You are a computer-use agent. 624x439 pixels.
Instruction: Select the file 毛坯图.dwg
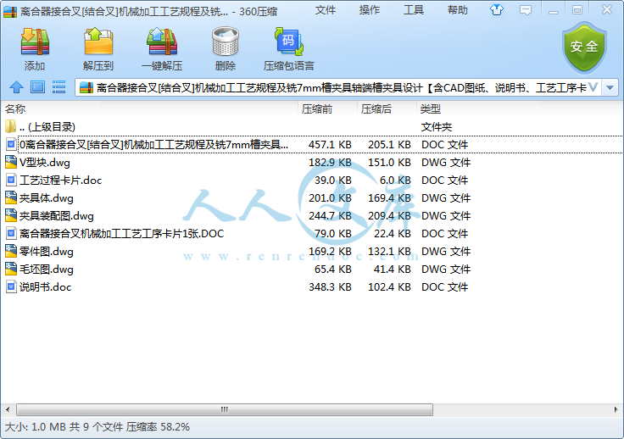coord(46,270)
